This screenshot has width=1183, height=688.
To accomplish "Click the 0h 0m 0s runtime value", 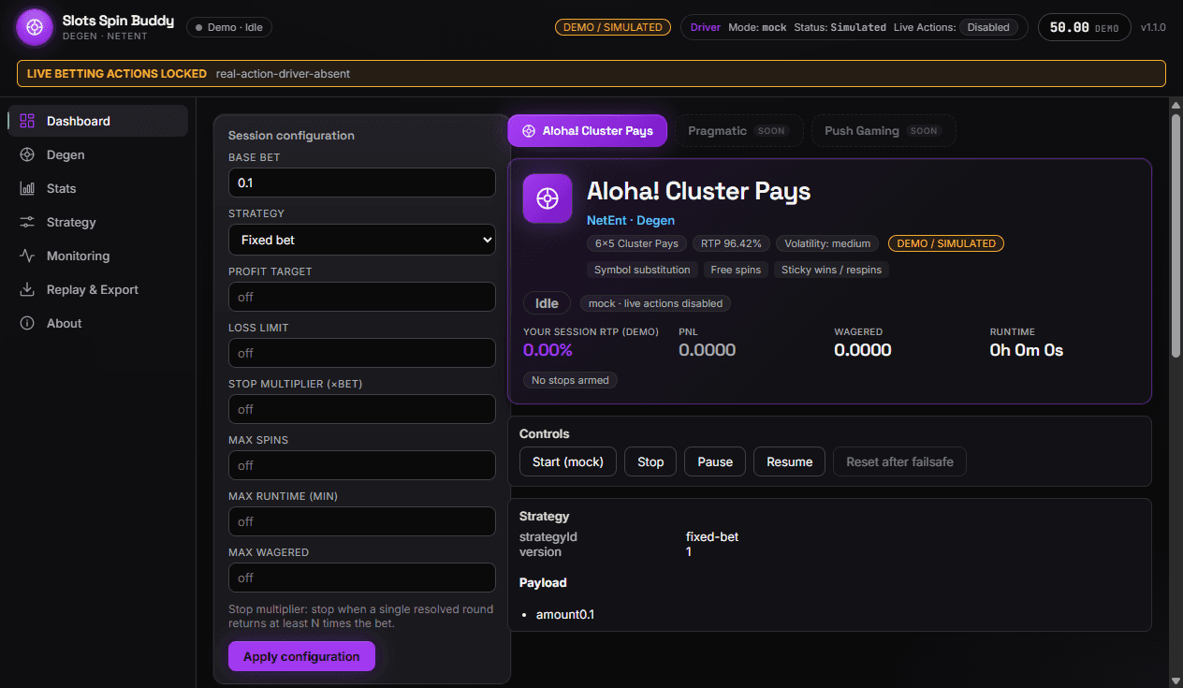I will (1027, 350).
